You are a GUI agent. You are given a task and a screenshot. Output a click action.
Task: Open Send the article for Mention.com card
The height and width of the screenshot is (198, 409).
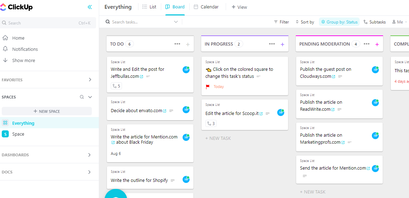click(339, 170)
